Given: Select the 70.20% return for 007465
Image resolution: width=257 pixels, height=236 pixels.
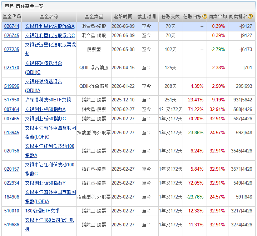Looking at the screenshot, I should pyautogui.click(x=196, y=119).
